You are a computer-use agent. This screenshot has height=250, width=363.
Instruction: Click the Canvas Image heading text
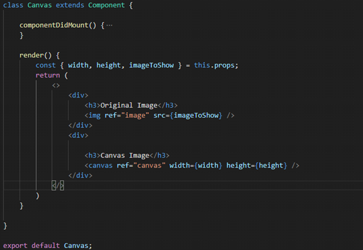tap(125, 156)
